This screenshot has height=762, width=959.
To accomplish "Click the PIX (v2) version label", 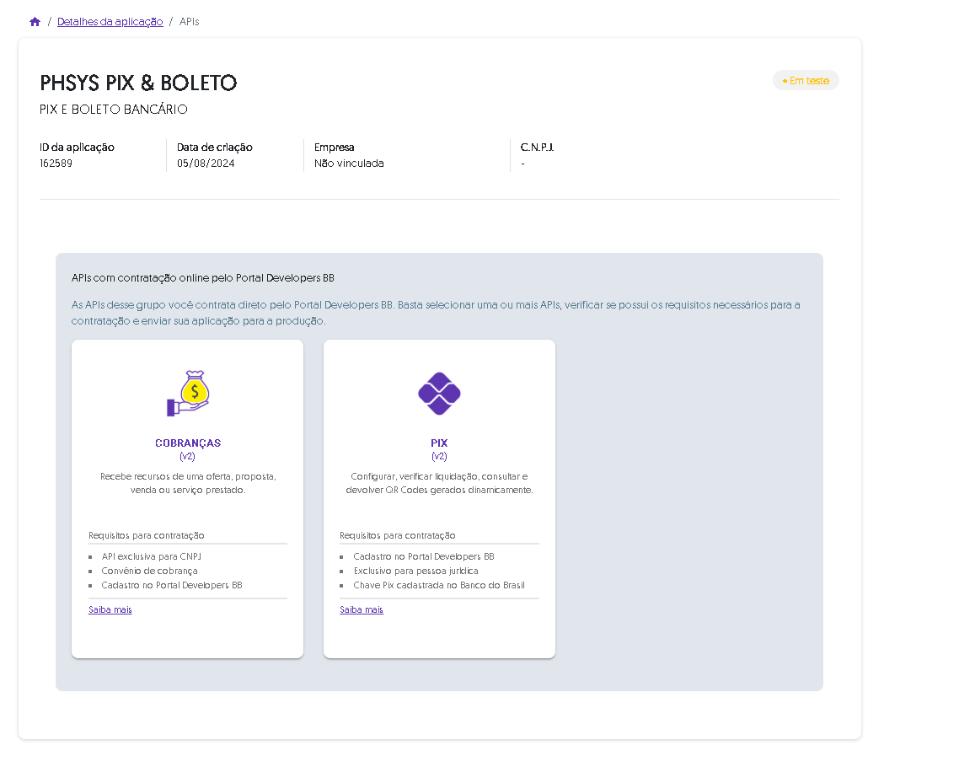I will (439, 456).
